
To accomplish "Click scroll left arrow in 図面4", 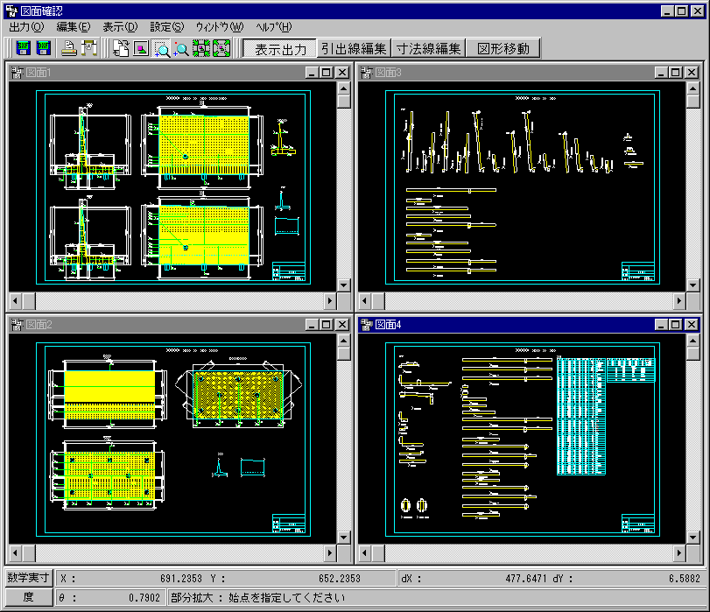I will (365, 552).
